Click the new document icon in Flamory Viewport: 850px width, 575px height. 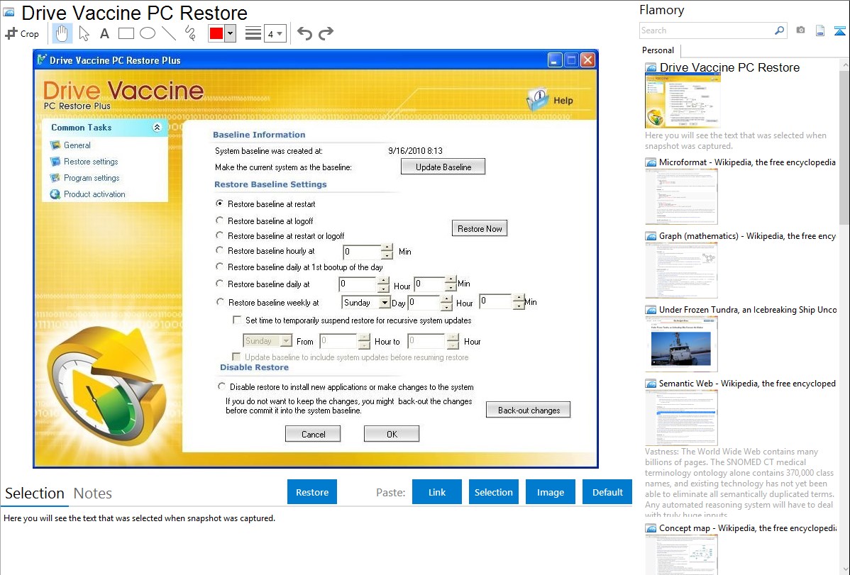pyautogui.click(x=820, y=30)
